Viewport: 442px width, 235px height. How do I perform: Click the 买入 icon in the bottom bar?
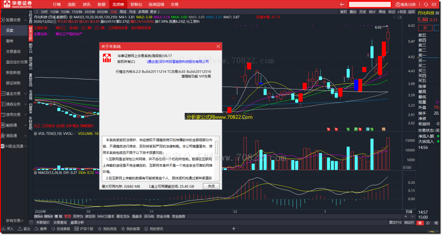(8, 229)
